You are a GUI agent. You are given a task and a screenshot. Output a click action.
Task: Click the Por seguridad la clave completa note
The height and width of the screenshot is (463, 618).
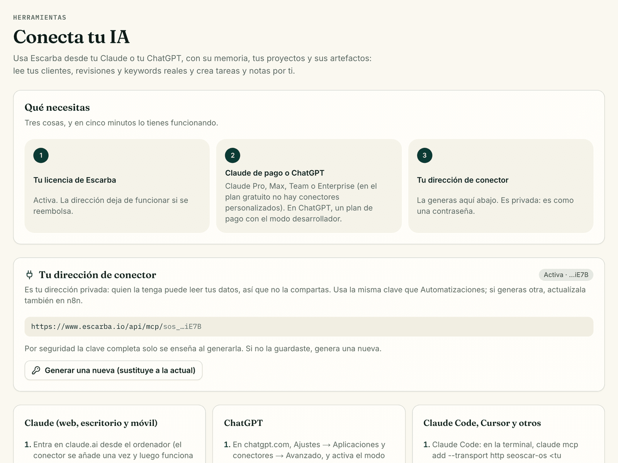click(x=203, y=348)
